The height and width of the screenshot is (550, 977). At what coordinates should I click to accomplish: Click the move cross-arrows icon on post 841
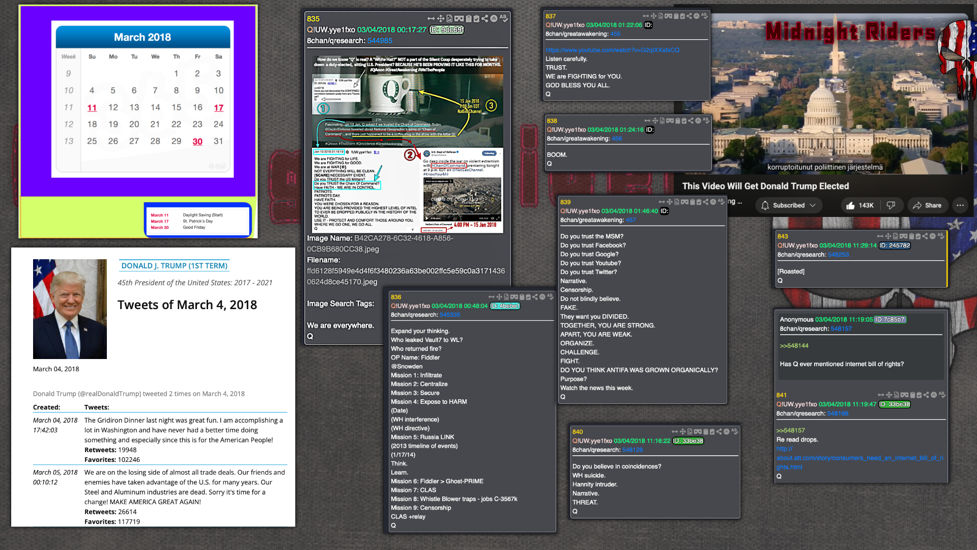(889, 395)
